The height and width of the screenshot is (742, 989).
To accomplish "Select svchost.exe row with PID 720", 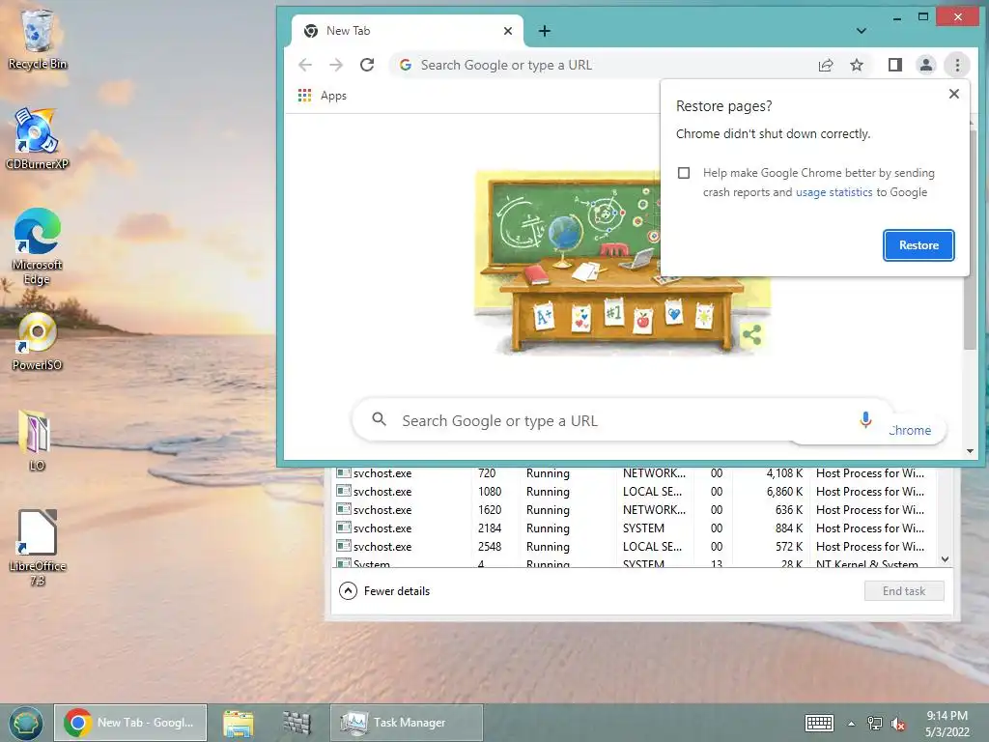I will tap(635, 473).
